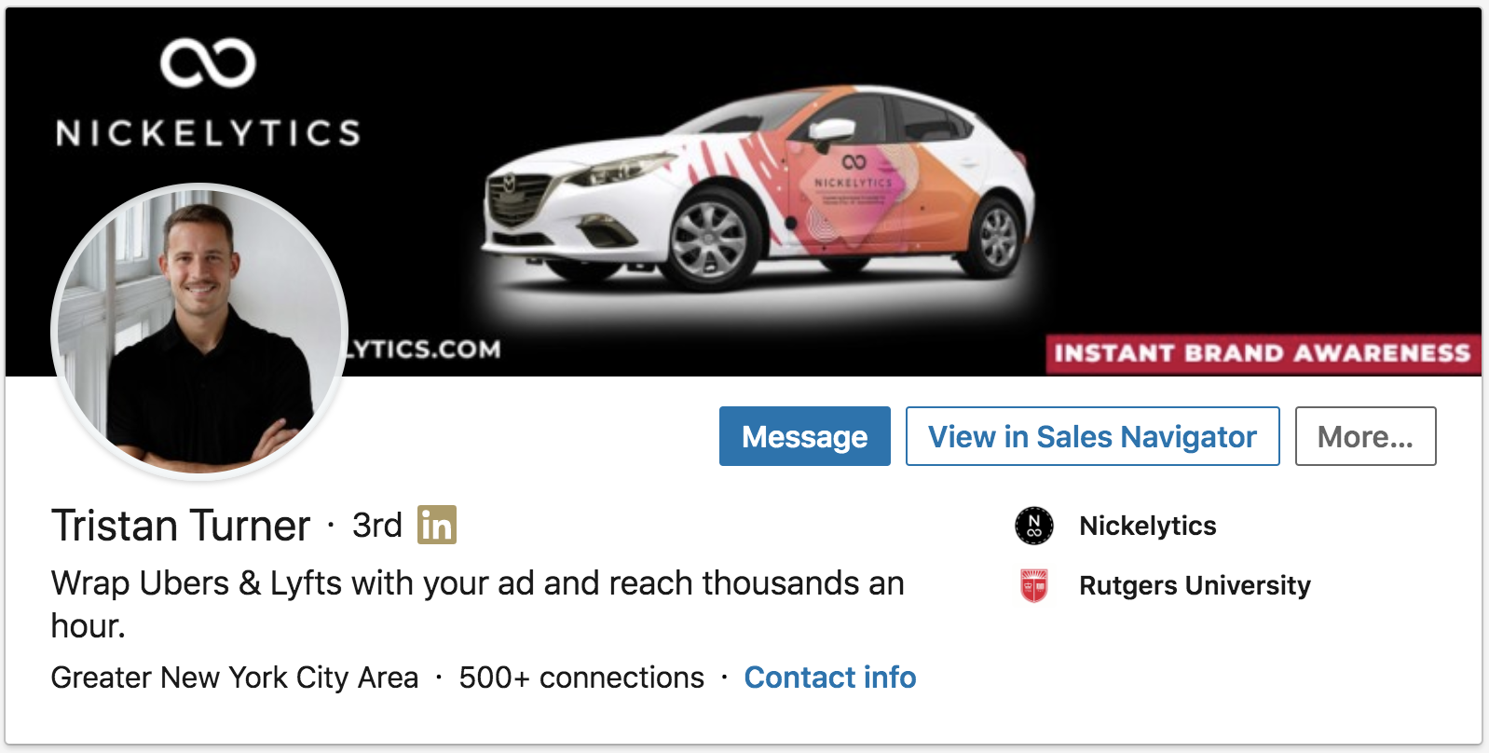Click the Rutgers University shield icon
The image size is (1489, 753).
coord(1033,585)
